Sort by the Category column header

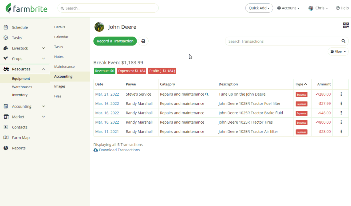(x=167, y=84)
